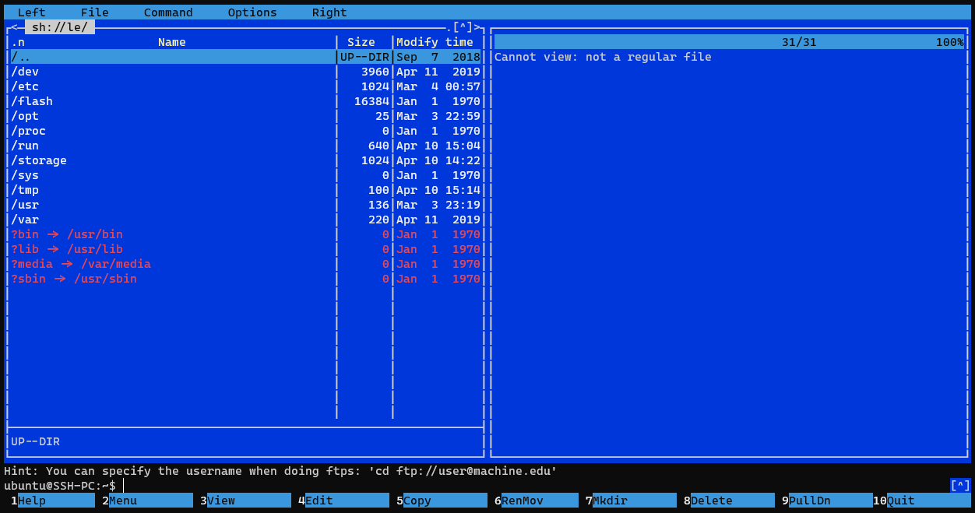Screen dimensions: 975x513
Task: Select the parent directory /.. row
Action: (x=21, y=57)
